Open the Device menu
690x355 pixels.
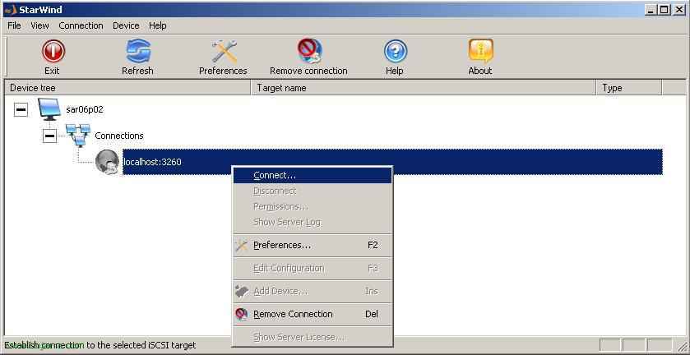point(126,25)
